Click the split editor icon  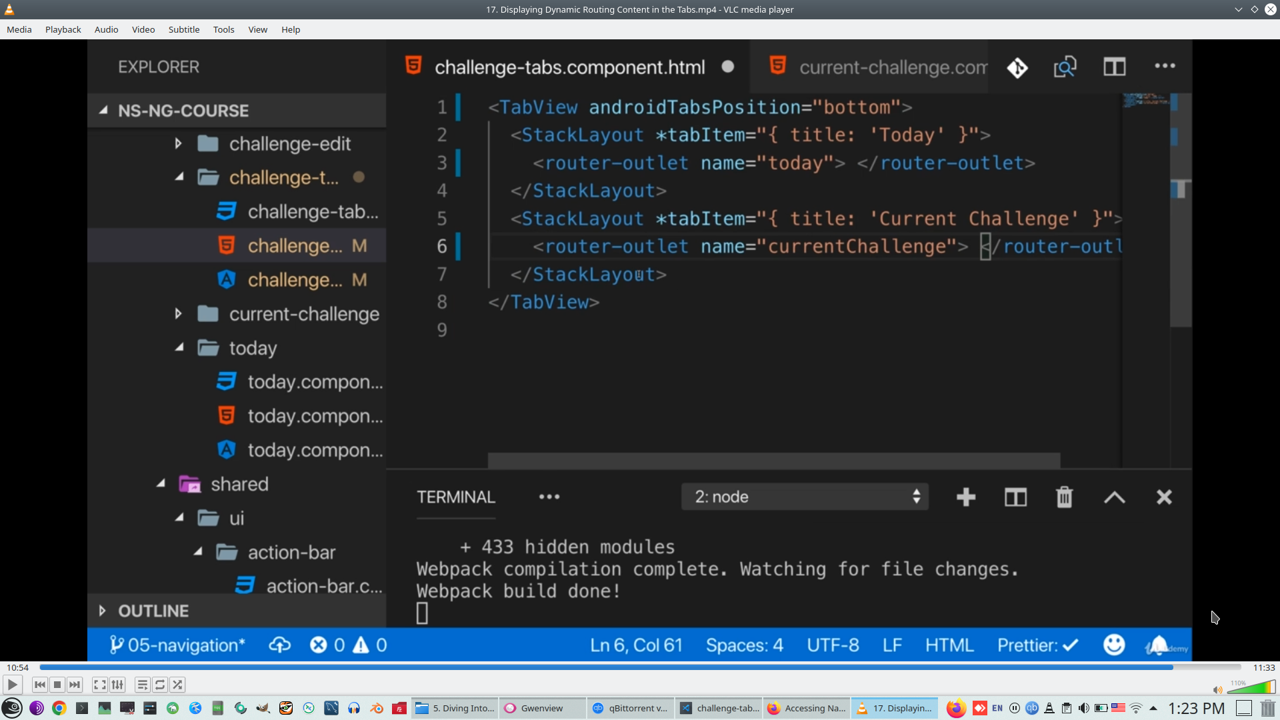click(1114, 67)
